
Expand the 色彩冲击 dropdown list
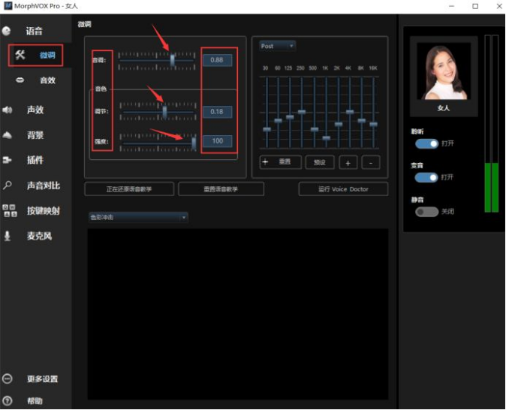coord(138,217)
